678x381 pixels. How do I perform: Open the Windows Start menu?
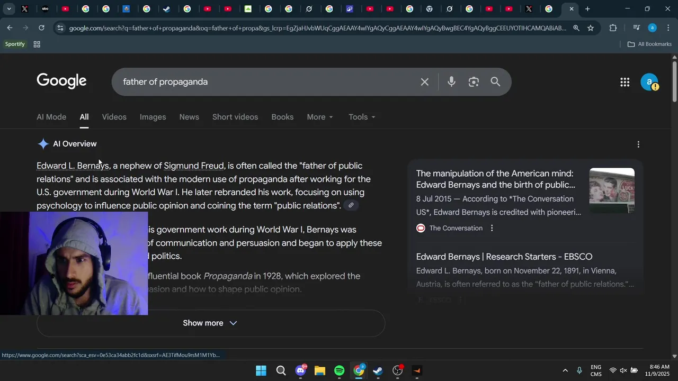tap(261, 370)
